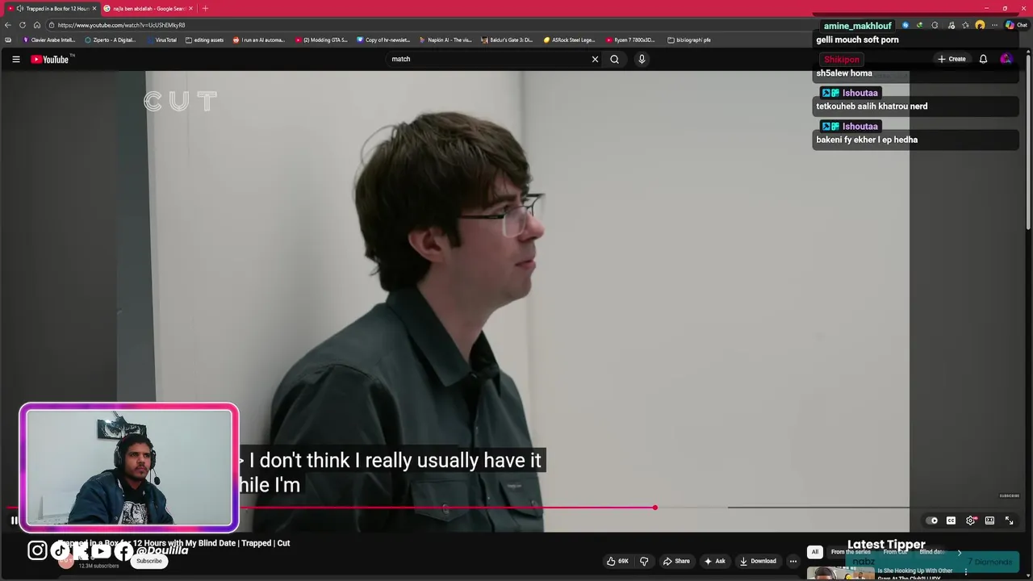Open the Create upload menu

click(951, 59)
